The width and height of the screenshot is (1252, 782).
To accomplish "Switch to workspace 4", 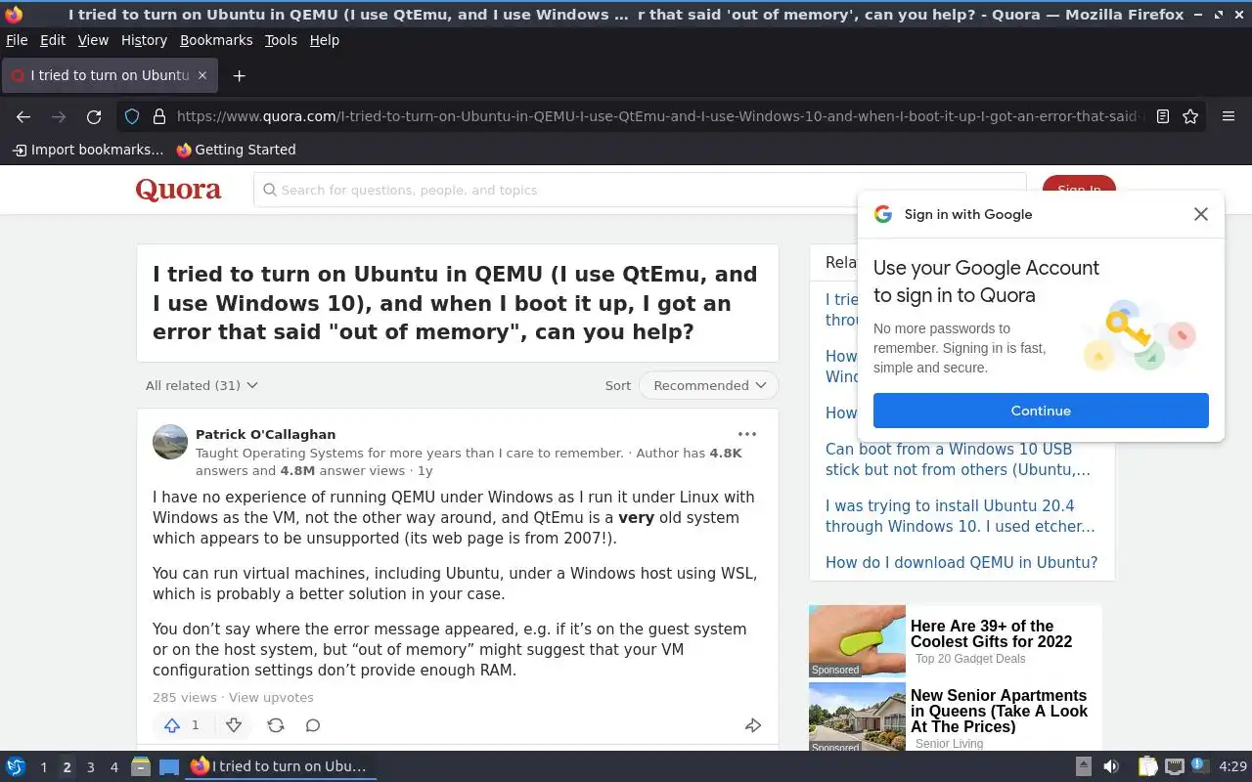I will (113, 767).
